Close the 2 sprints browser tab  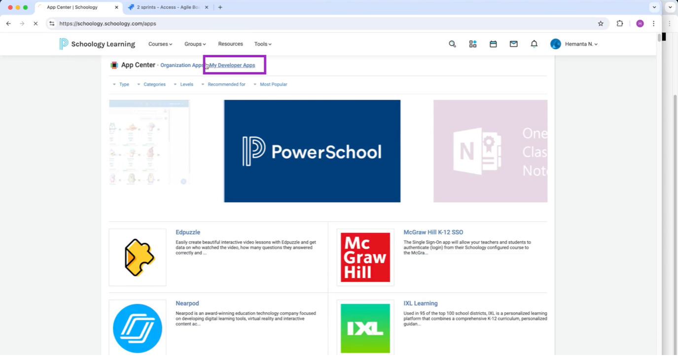(x=207, y=7)
